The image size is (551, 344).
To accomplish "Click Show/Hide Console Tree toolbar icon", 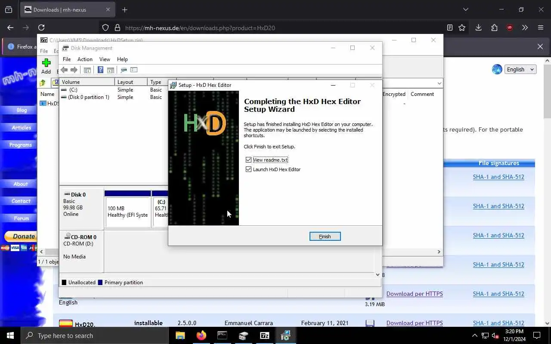I will [87, 70].
